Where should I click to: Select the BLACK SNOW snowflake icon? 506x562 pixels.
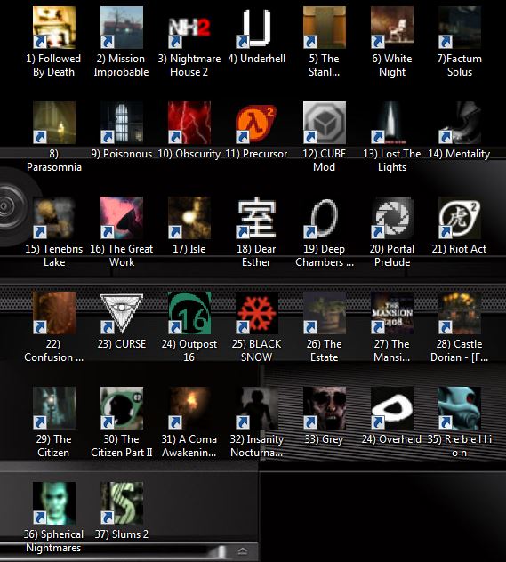click(x=257, y=313)
